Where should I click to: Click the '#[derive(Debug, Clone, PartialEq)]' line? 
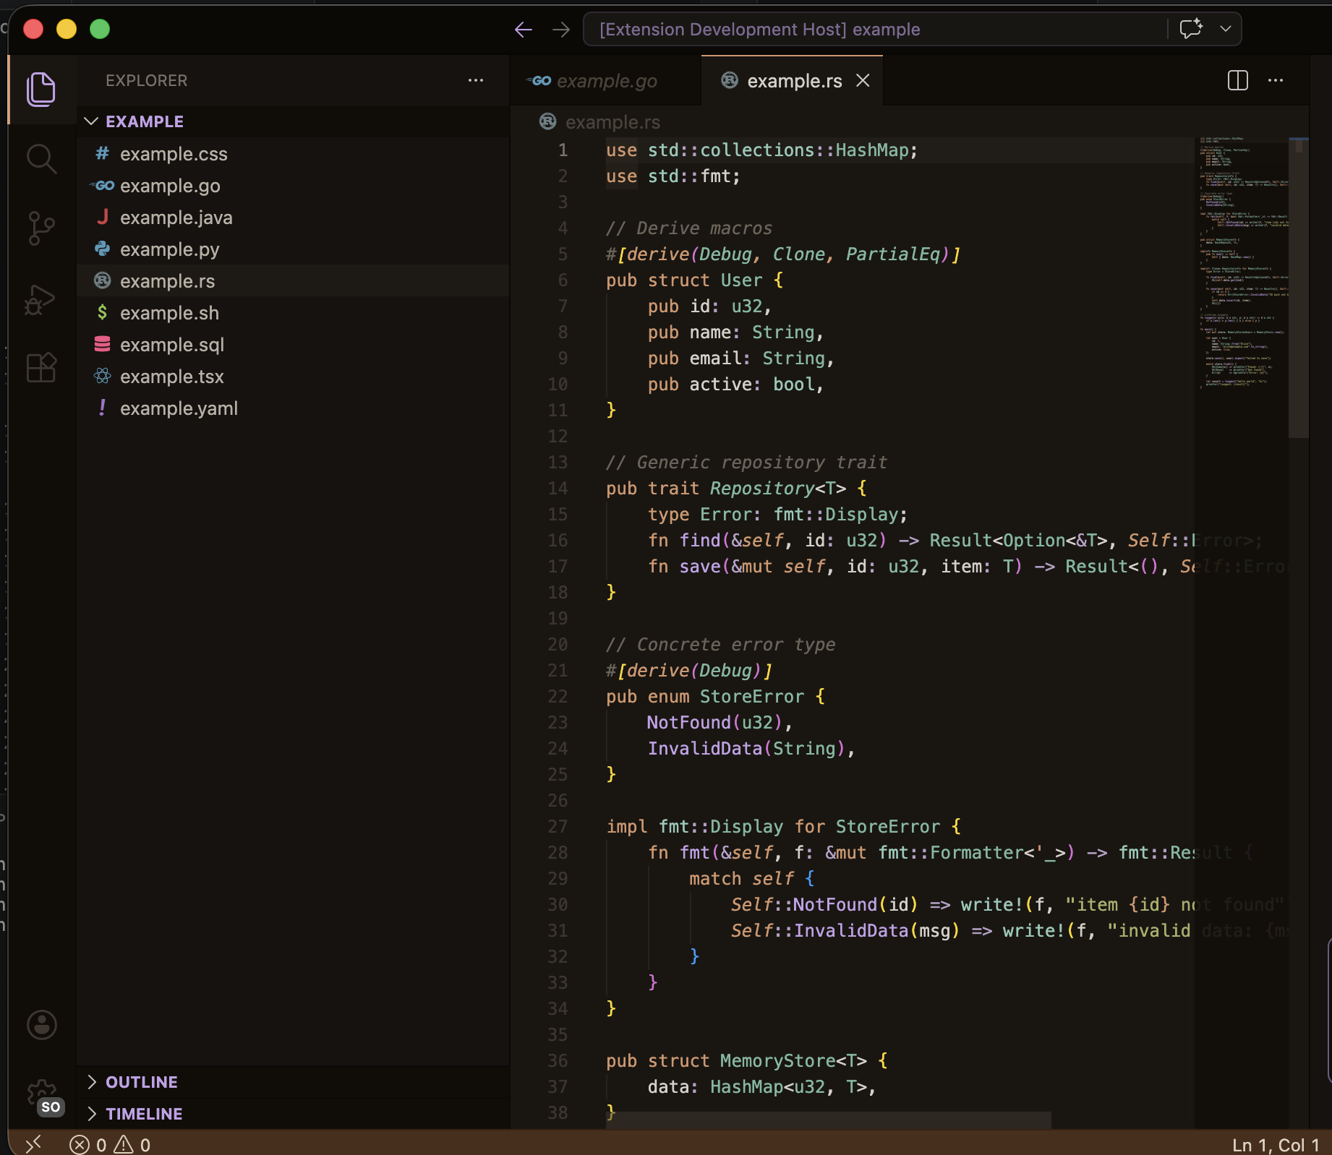(783, 254)
